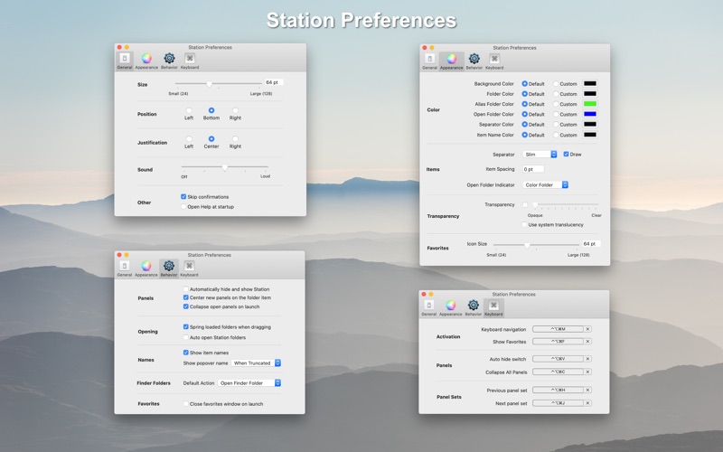Click the Transparency slider

tap(567, 204)
